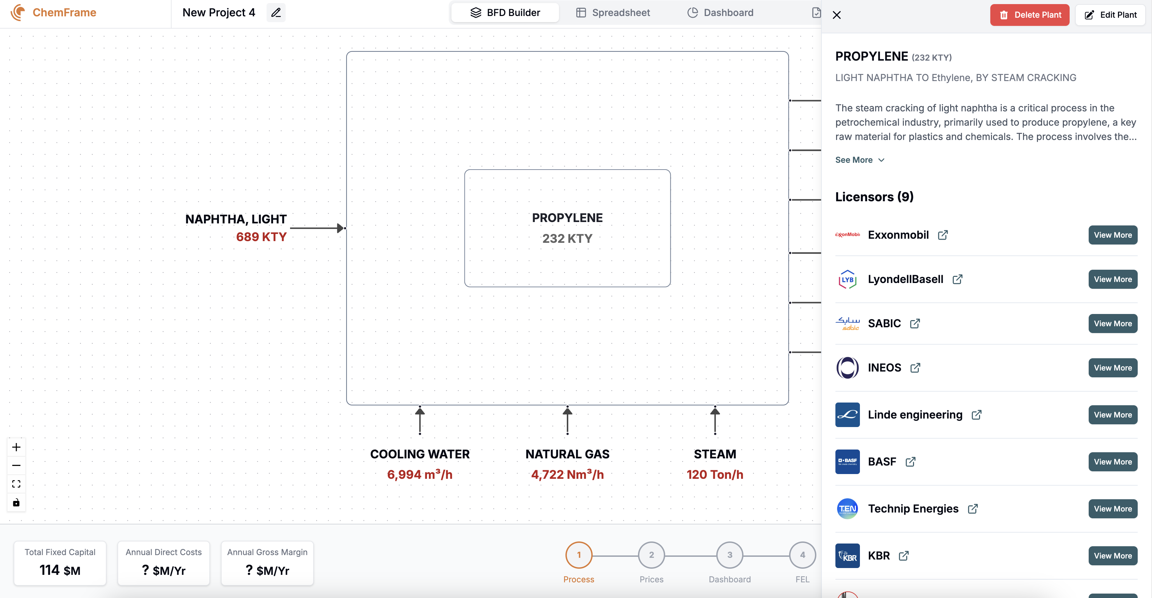Click the LyondellBasell LYB logo
This screenshot has height=598, width=1152.
[847, 279]
